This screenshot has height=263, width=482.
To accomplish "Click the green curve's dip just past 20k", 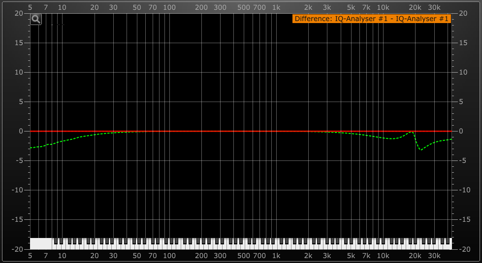I will click(421, 150).
